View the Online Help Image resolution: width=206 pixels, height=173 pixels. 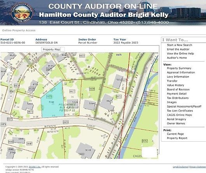[180, 53]
